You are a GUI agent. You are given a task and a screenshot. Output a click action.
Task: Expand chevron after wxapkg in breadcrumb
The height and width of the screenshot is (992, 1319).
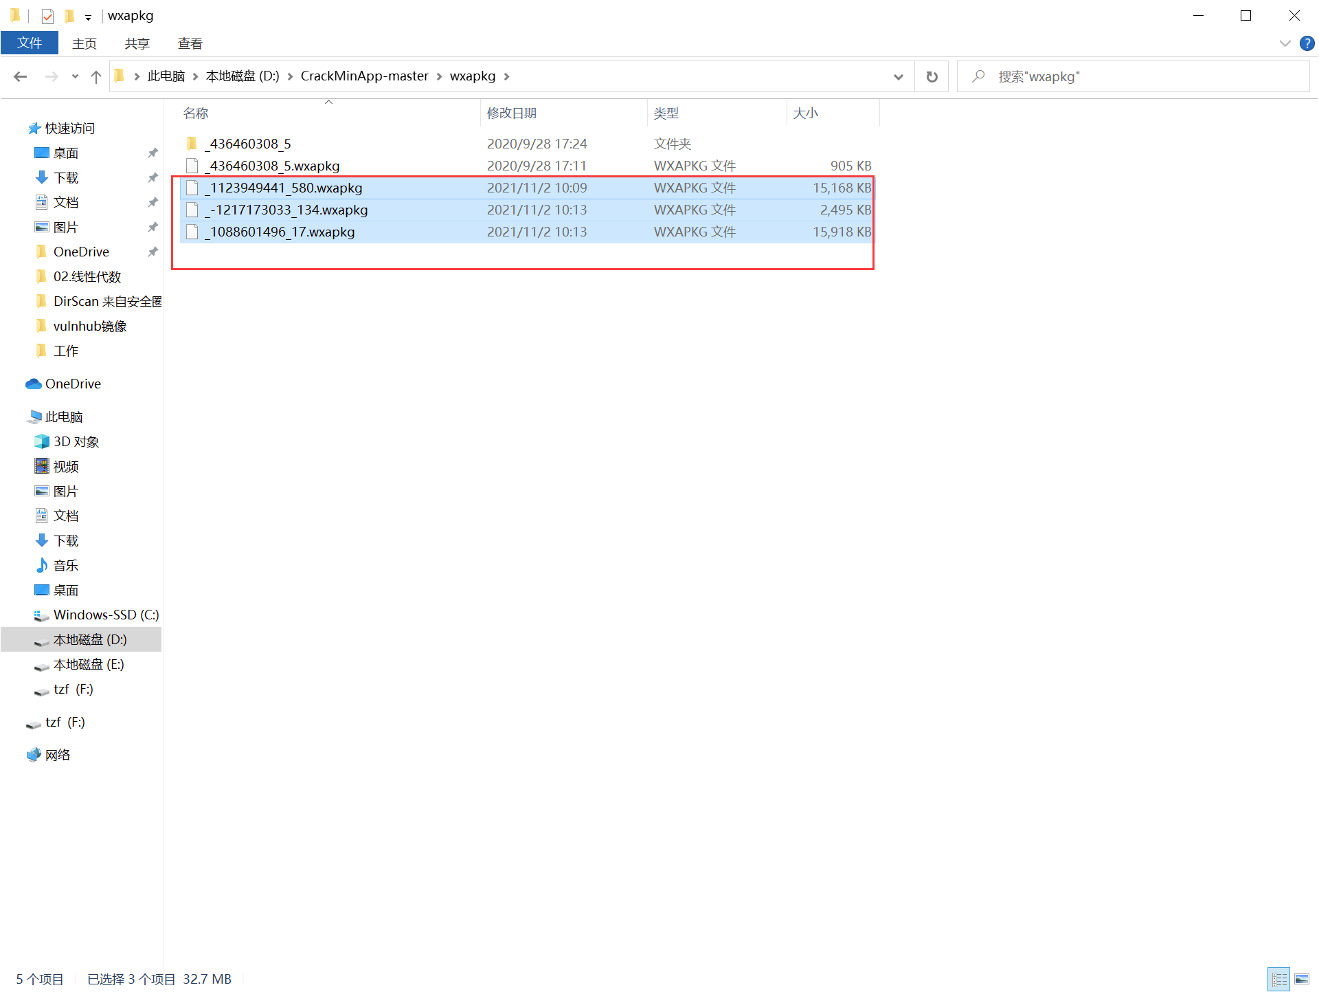pyautogui.click(x=507, y=76)
